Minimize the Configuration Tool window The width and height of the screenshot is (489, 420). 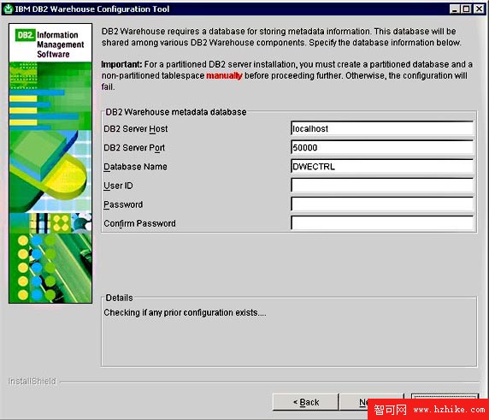[455, 9]
